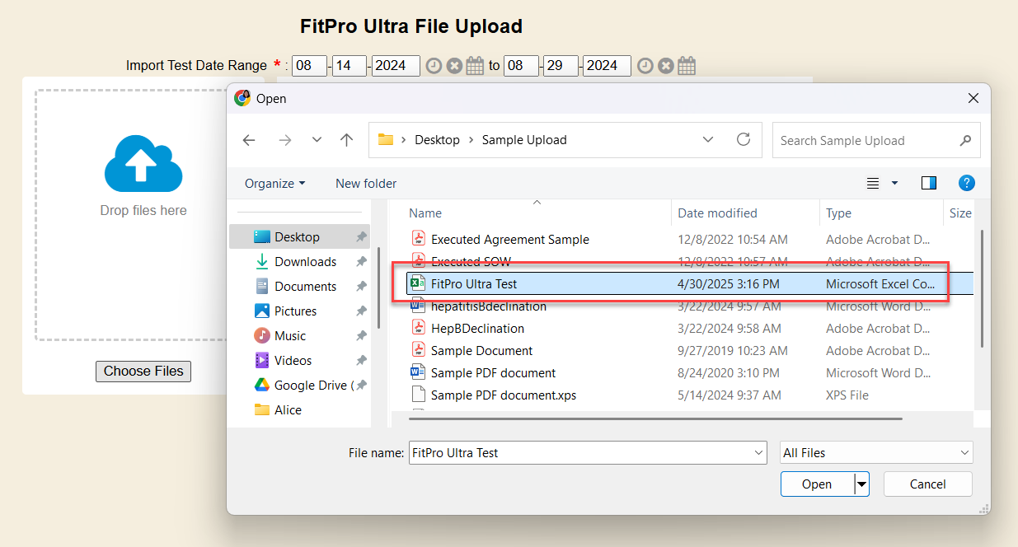Open the recent locations dropdown arrow
This screenshot has width=1018, height=547.
tap(317, 140)
